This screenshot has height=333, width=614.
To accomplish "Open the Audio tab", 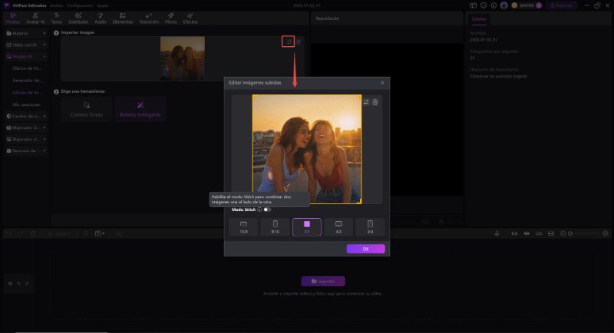I will point(101,18).
